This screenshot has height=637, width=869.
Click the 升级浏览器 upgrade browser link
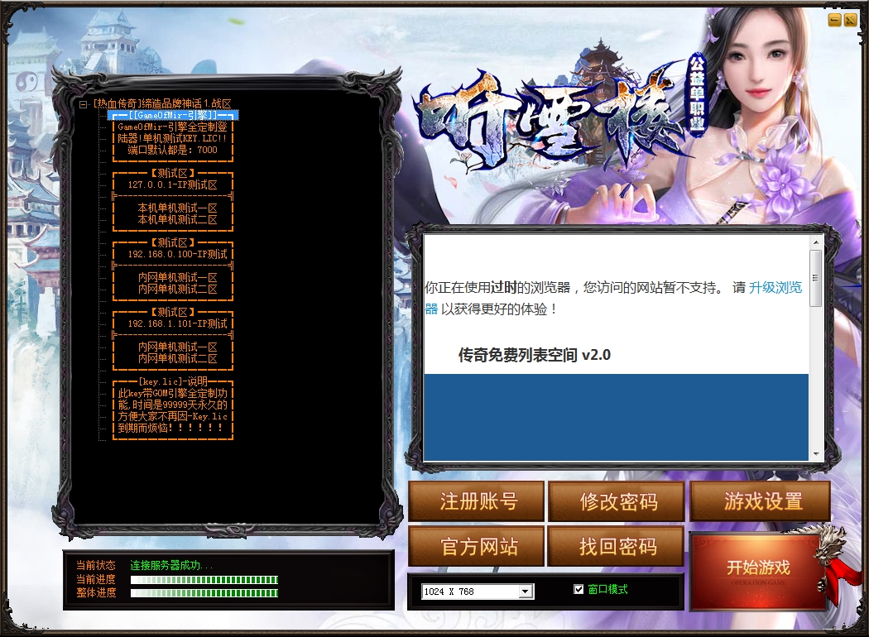click(775, 288)
